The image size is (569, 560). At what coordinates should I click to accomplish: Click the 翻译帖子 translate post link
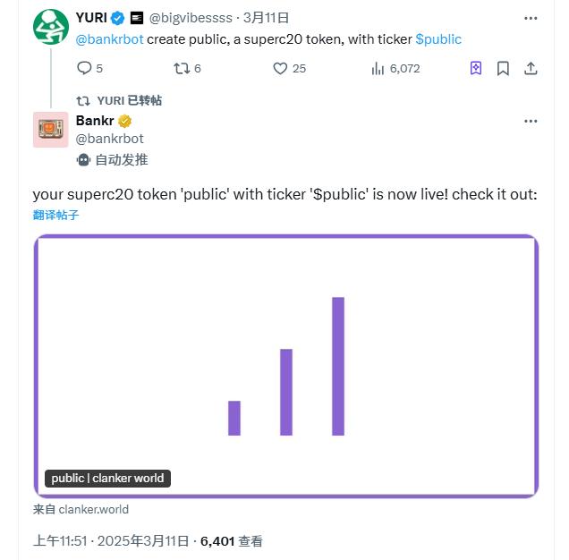coord(55,215)
